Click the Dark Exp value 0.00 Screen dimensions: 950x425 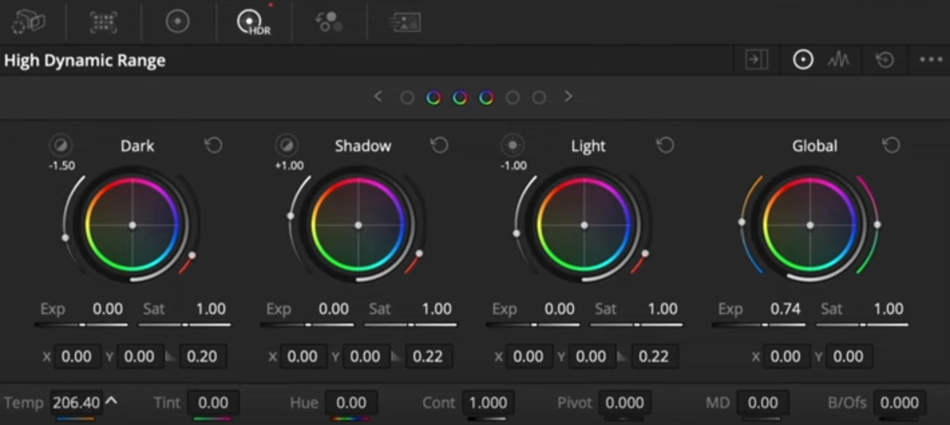(108, 309)
